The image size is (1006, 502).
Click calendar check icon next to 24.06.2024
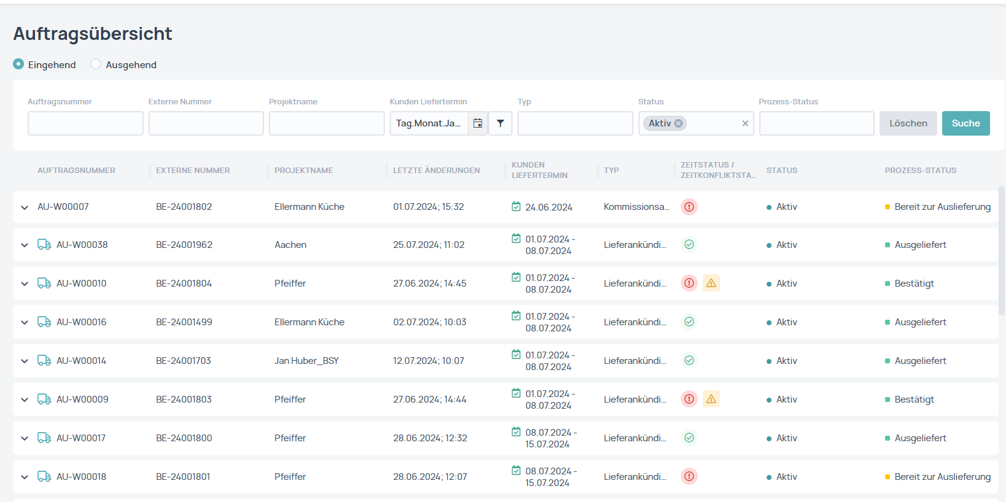point(516,206)
